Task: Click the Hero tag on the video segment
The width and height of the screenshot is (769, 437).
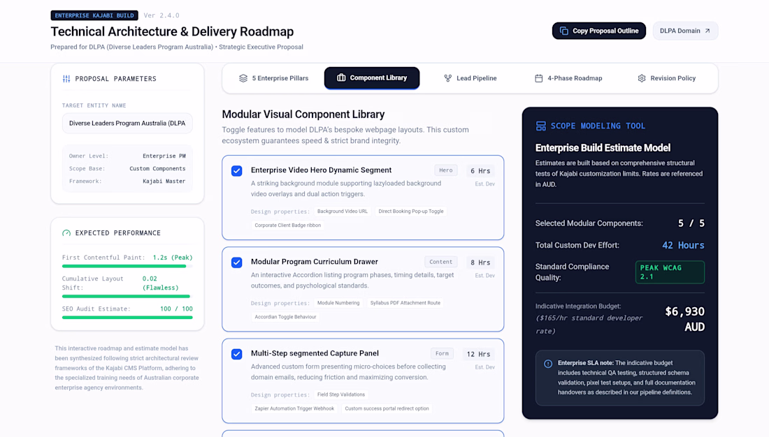Action: click(x=446, y=170)
